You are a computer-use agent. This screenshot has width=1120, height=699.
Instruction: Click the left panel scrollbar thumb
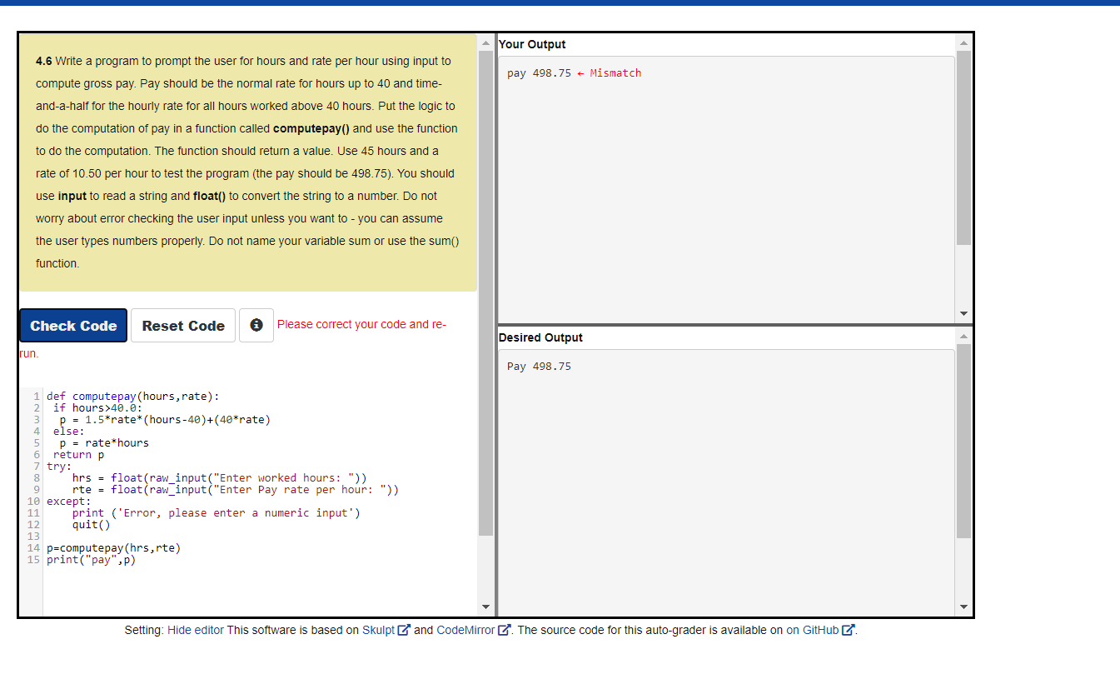(486, 292)
